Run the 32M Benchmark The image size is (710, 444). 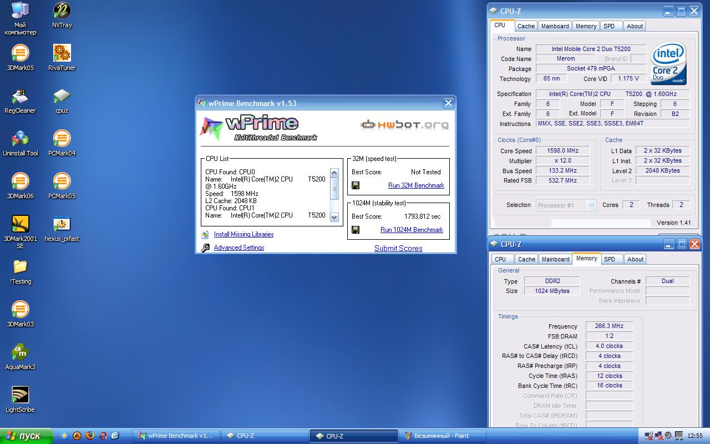click(x=416, y=185)
